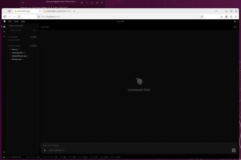Go forward using the browser forward arrow
The width and height of the screenshot is (241, 160).
pyautogui.click(x=14, y=16)
